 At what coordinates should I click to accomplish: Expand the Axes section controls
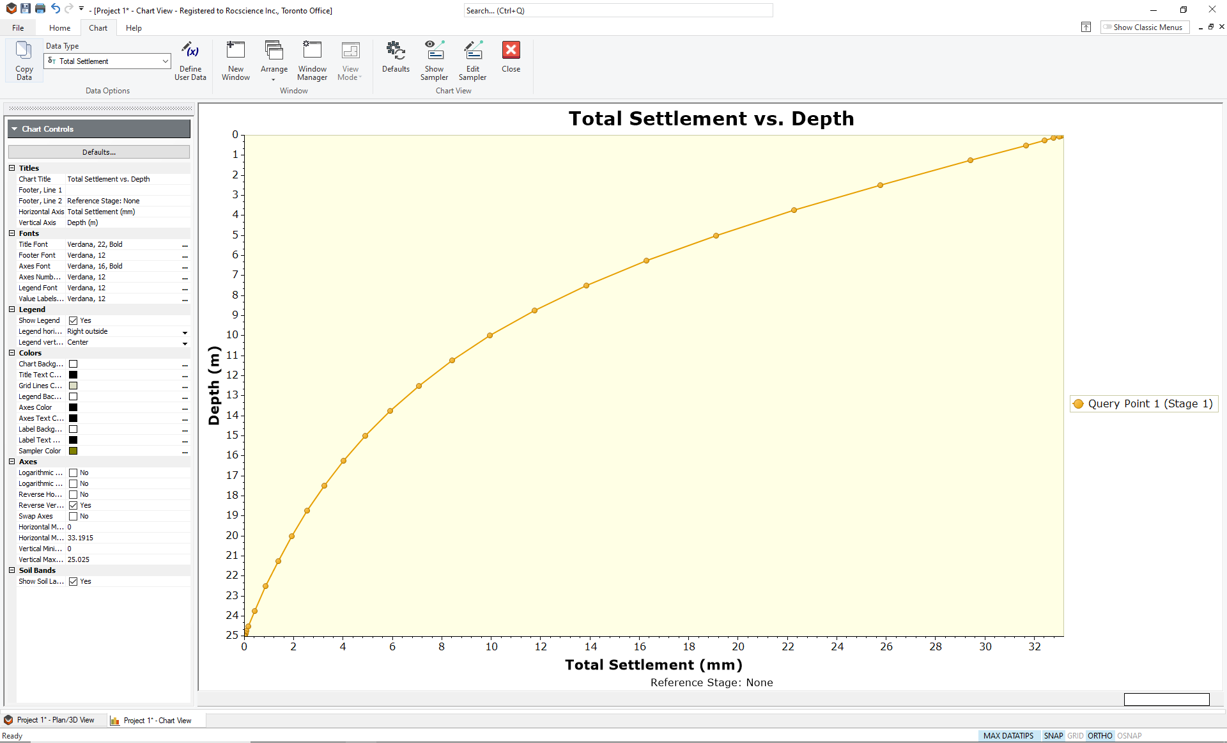pyautogui.click(x=12, y=462)
